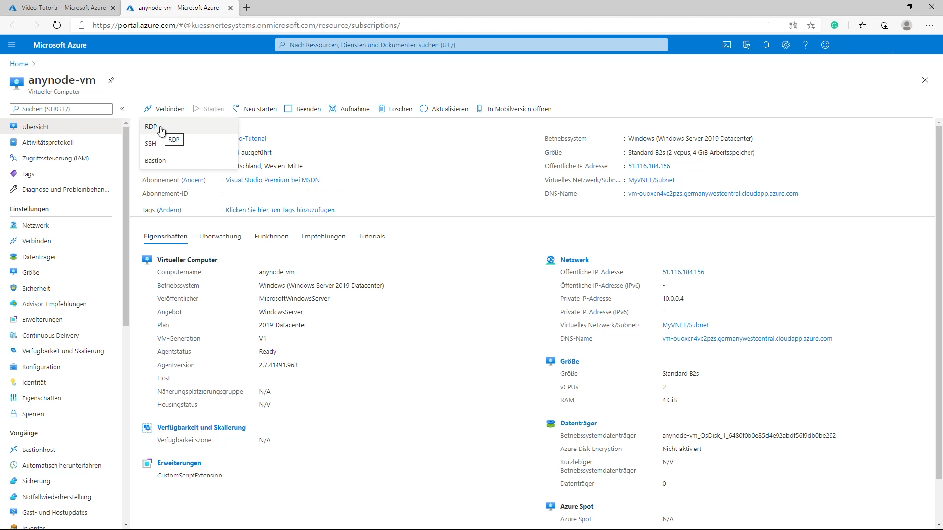Open Sicherheit in the sidebar
Screen dimensions: 943x530
pos(61,288)
